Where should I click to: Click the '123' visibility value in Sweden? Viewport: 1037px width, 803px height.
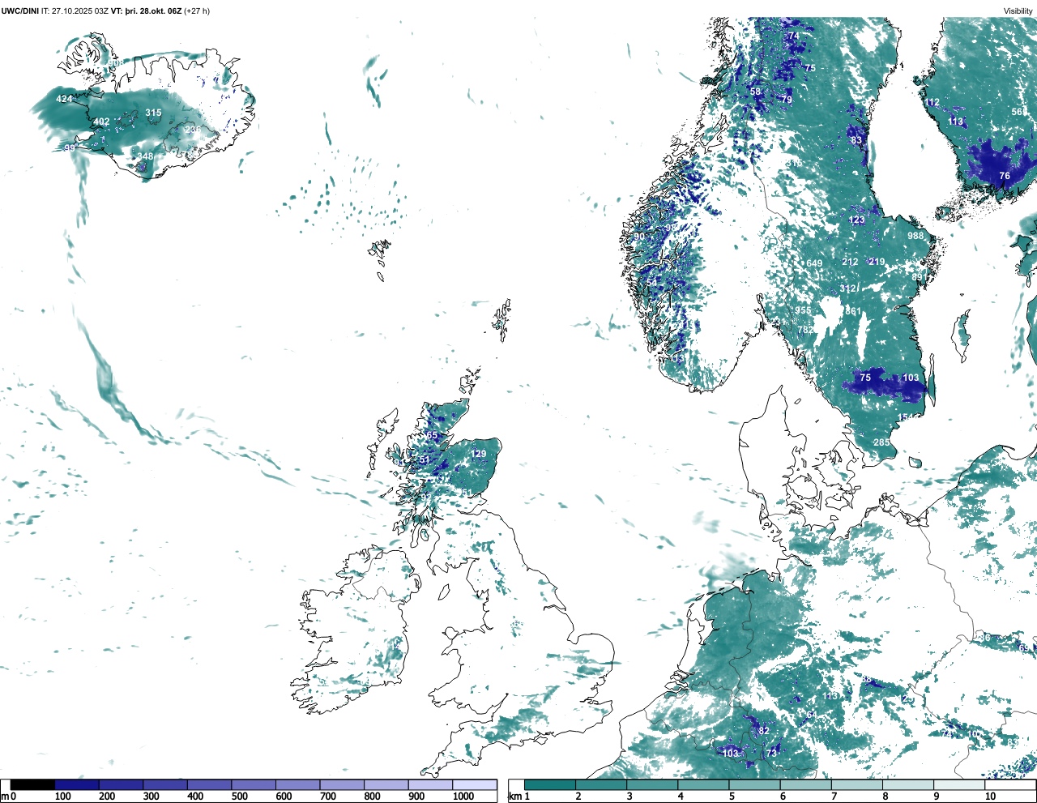coord(856,220)
